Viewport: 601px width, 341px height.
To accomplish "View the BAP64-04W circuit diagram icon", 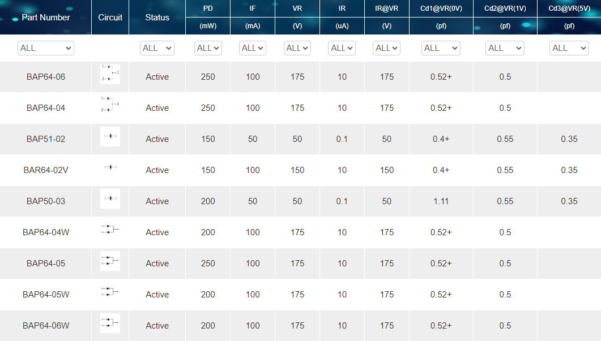I will (110, 230).
